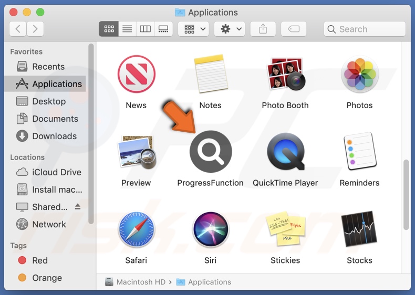Image resolution: width=415 pixels, height=295 pixels.
Task: Select the Reminders app icon
Action: pyautogui.click(x=360, y=151)
